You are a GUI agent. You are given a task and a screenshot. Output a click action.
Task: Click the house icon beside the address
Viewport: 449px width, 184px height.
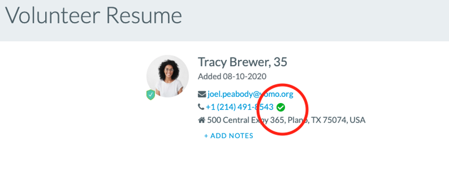pos(201,120)
